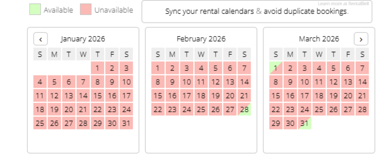Click the Sync your rental calendars banner
391x158 pixels.
[x=257, y=12]
